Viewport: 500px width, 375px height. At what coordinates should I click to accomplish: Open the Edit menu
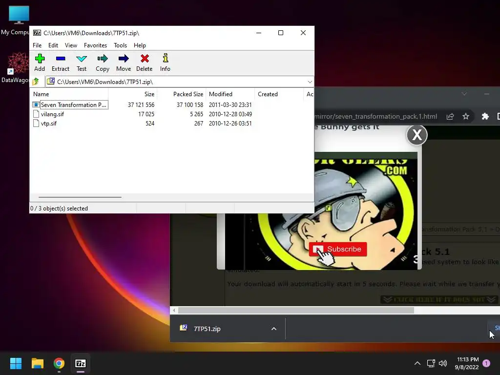tap(53, 45)
